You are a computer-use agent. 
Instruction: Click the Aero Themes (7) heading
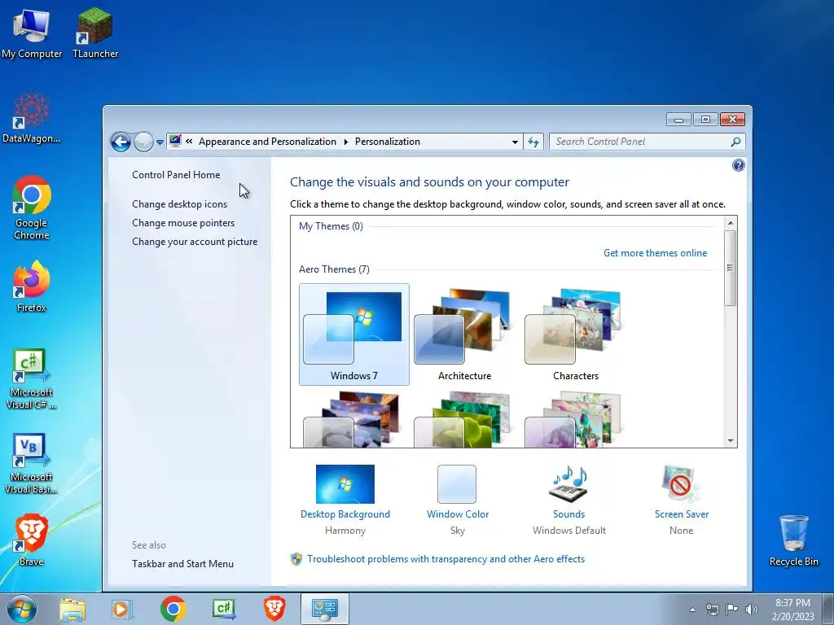click(334, 269)
